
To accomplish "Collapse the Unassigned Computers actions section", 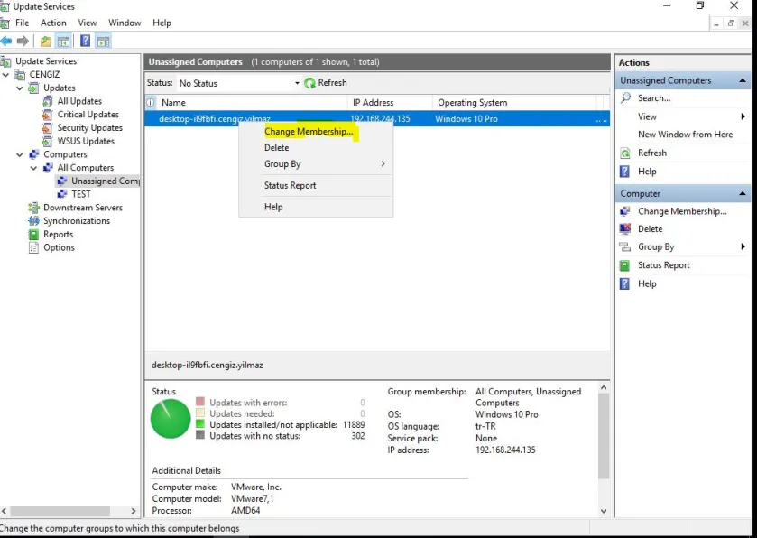I will coord(743,81).
